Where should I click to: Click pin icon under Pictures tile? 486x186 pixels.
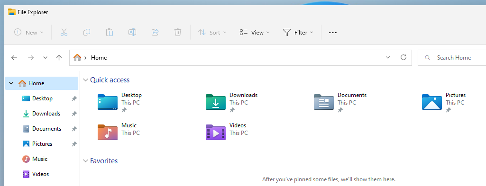[x=448, y=110]
